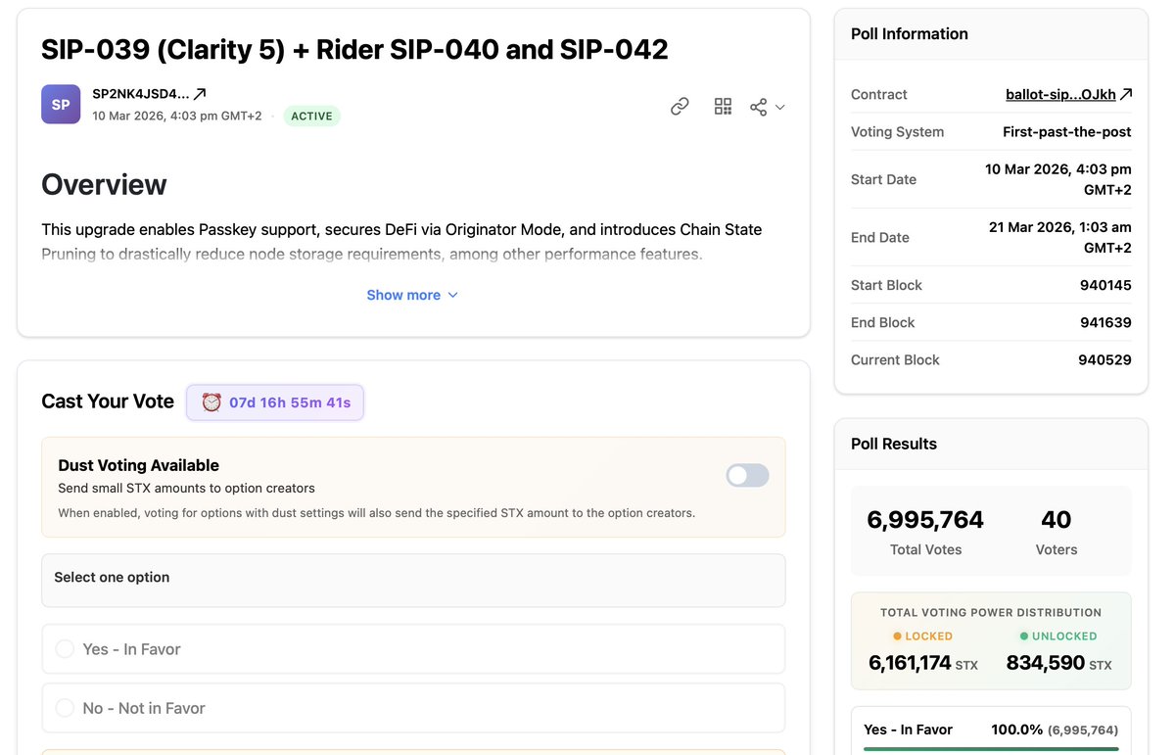Click poll creation date 10 Mar 2026

point(177,116)
